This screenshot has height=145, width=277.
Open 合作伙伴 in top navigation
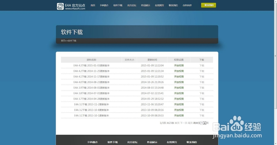click(x=187, y=5)
